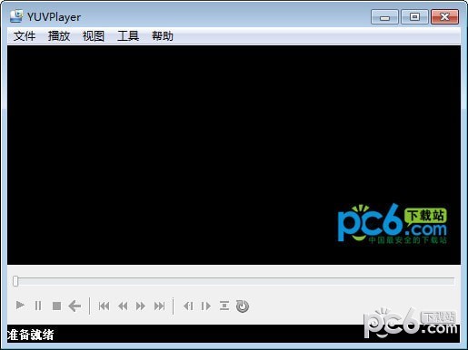Click the Play button

click(x=20, y=306)
